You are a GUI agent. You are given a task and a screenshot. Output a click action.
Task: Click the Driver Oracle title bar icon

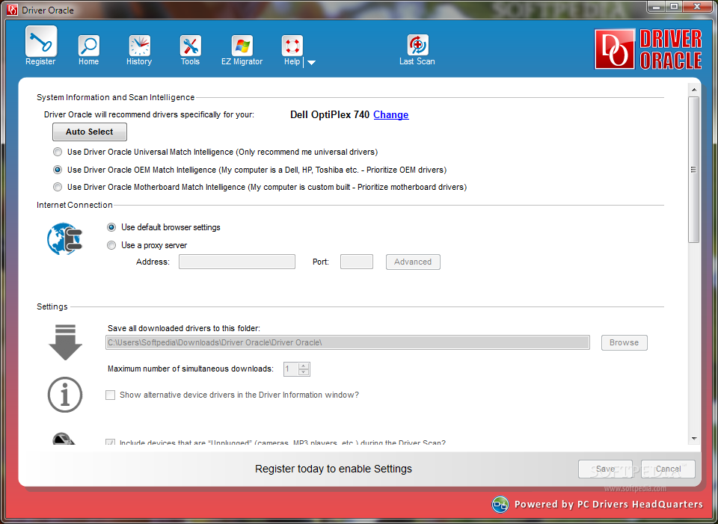[13, 10]
